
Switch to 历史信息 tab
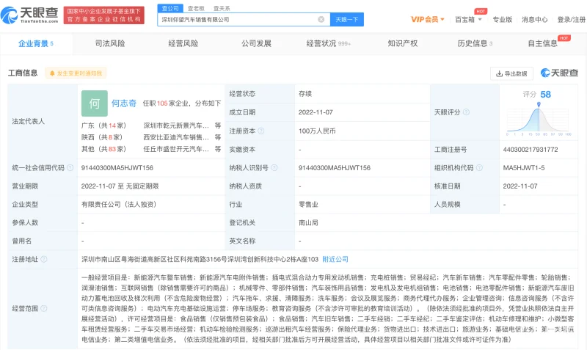coord(475,43)
